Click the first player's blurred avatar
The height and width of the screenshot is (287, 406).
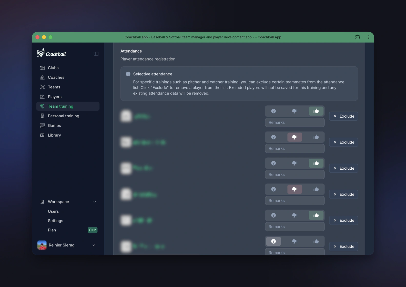point(126,116)
